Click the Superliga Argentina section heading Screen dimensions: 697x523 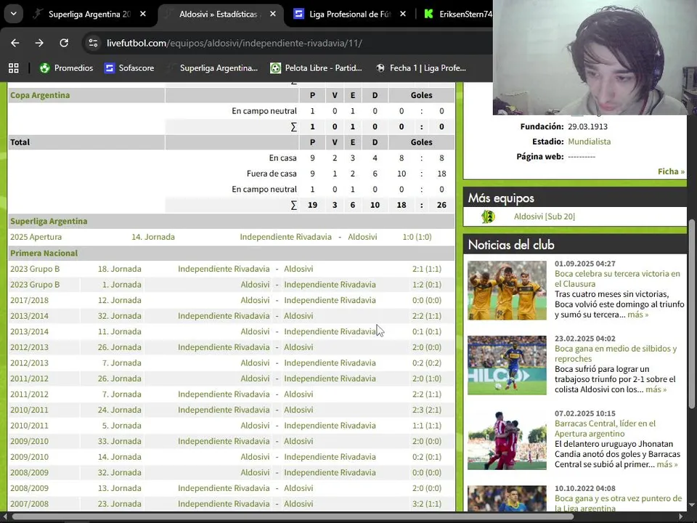[49, 221]
